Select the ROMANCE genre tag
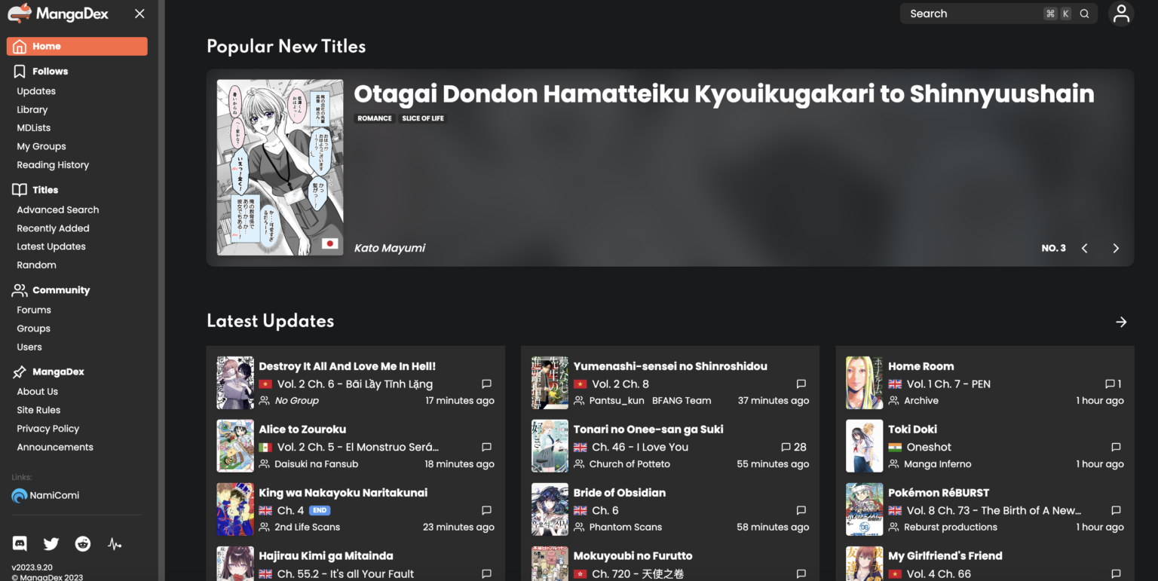The width and height of the screenshot is (1158, 581). (x=375, y=118)
